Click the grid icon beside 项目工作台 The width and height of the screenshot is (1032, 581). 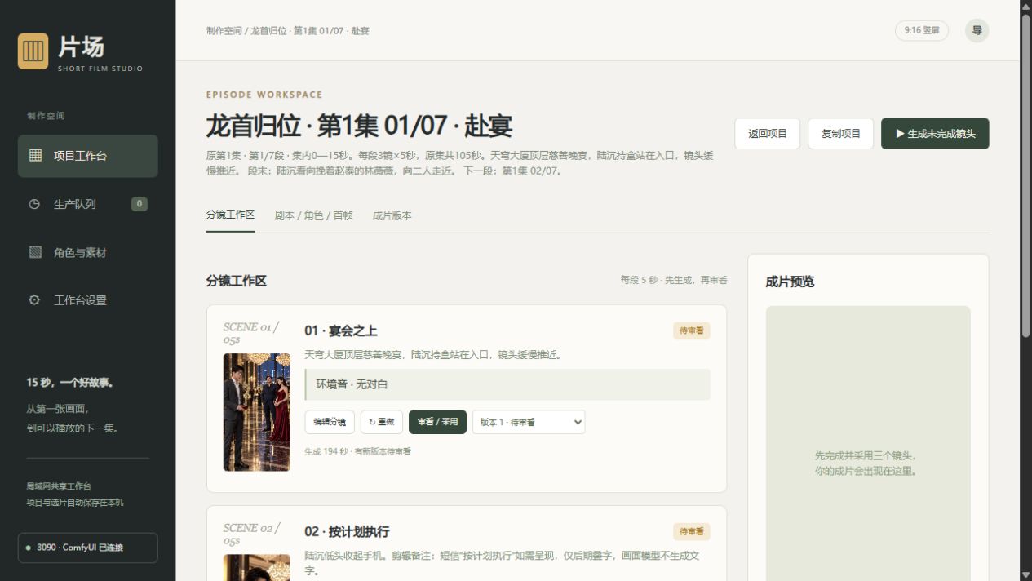tap(35, 156)
